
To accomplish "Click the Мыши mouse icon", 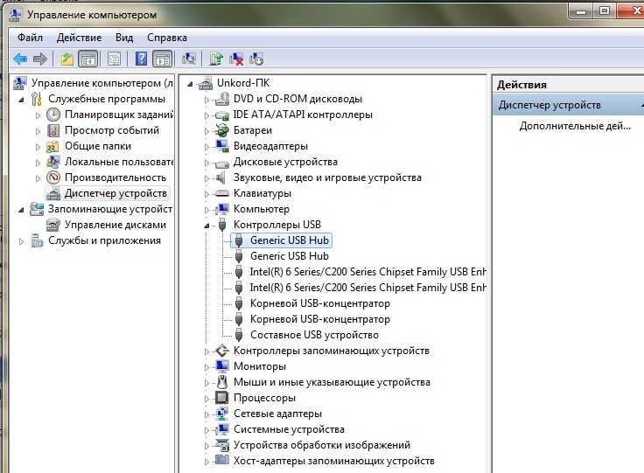I will pyautogui.click(x=221, y=382).
